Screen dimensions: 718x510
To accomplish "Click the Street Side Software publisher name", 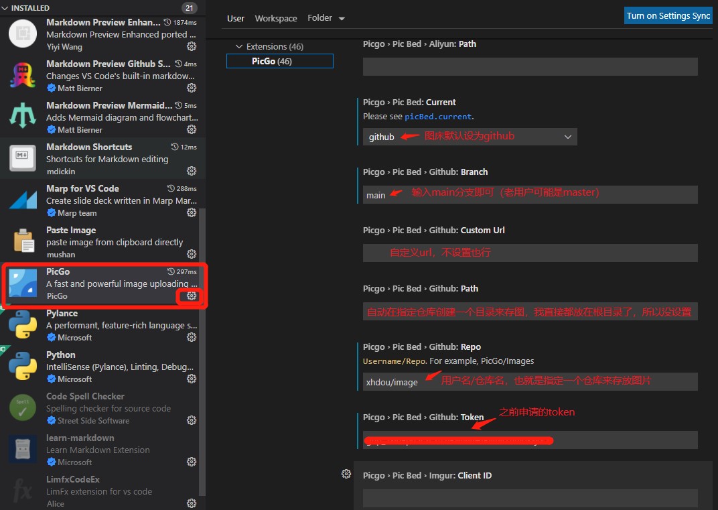I will (93, 421).
